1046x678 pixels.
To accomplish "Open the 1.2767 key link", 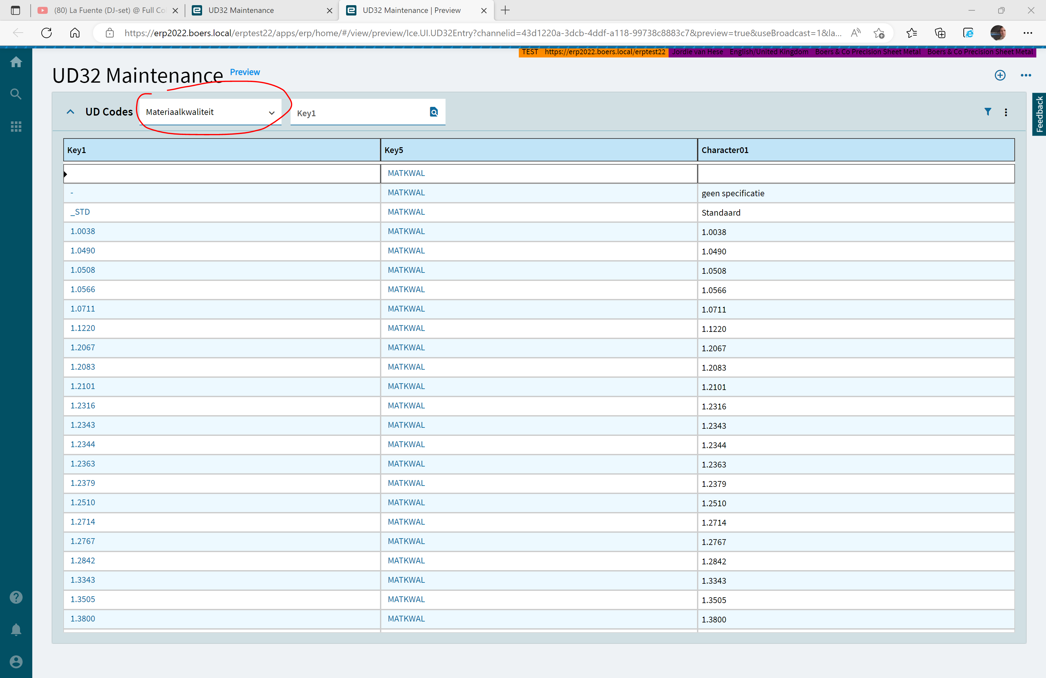I will pos(83,541).
